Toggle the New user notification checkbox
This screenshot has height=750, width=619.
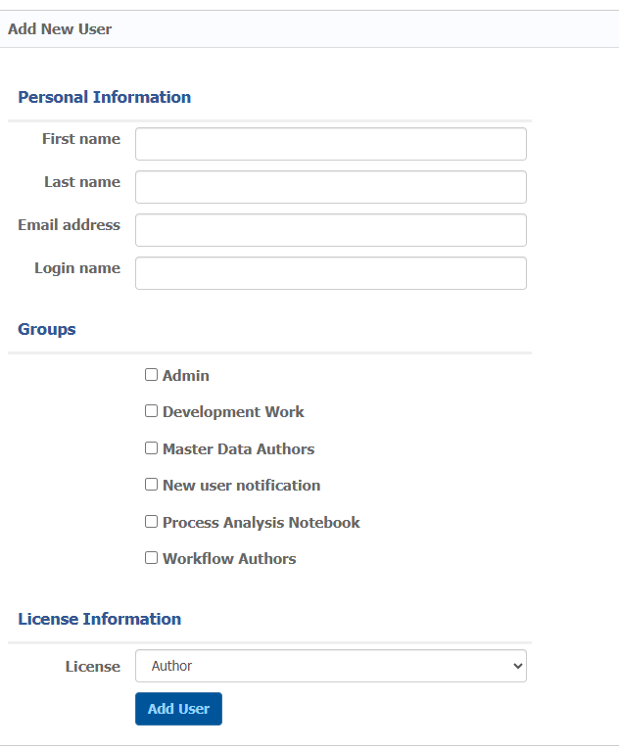click(152, 485)
